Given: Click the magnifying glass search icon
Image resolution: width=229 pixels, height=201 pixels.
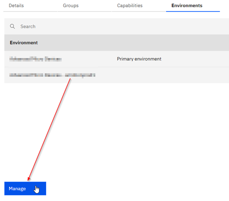Looking at the screenshot, I should pos(12,27).
